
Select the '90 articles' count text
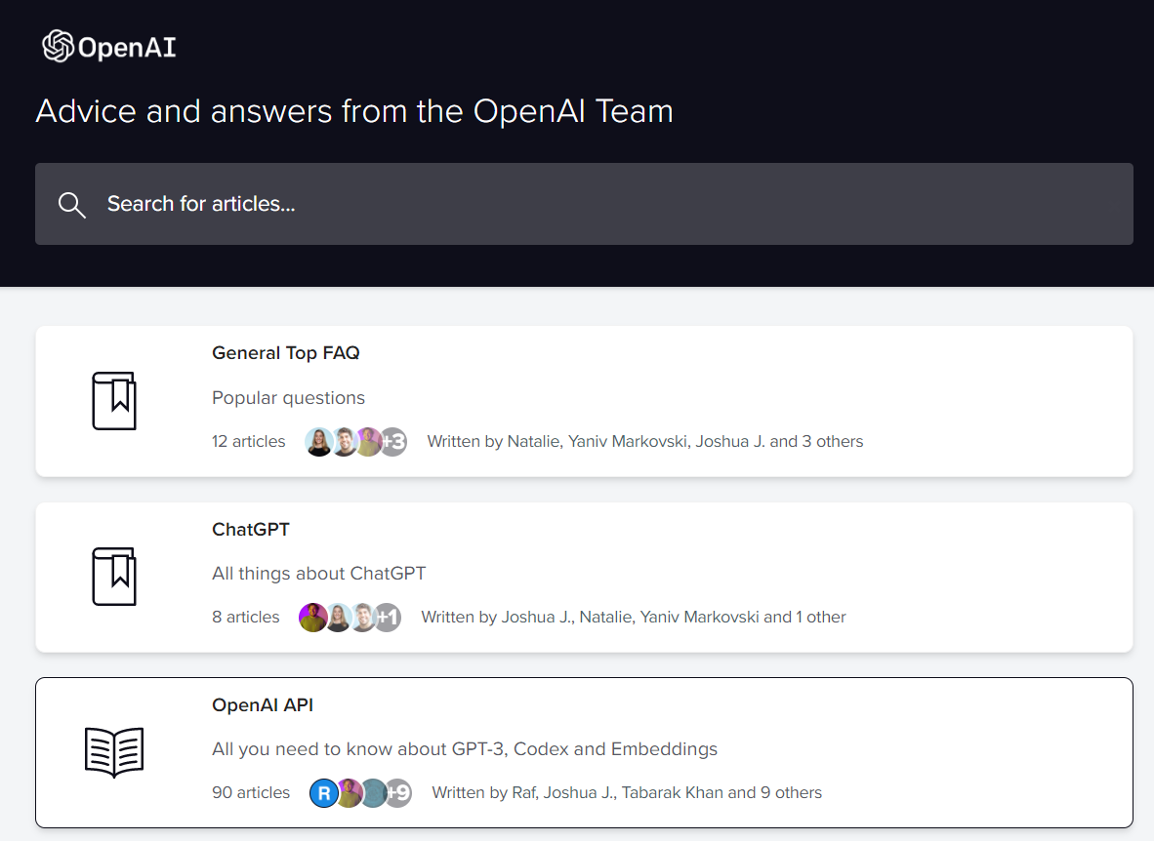click(x=251, y=793)
